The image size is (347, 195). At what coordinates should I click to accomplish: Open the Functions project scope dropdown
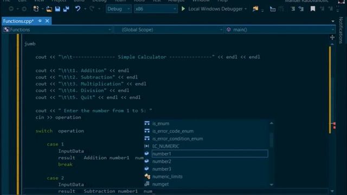coord(57,30)
